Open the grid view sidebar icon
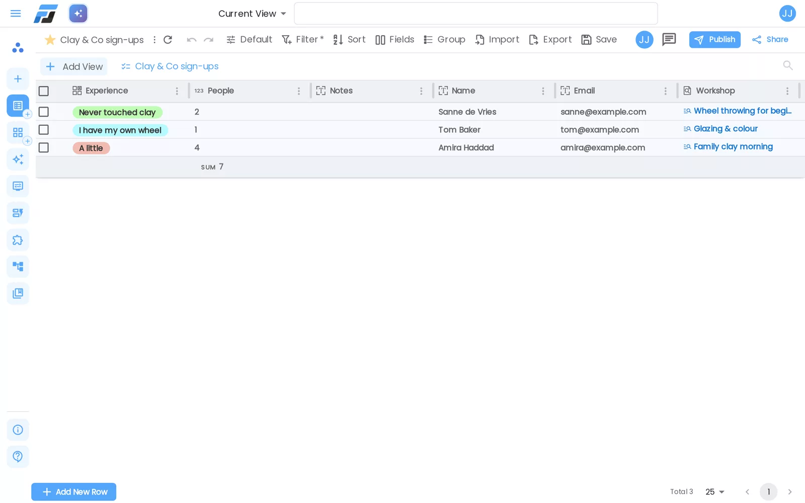Image resolution: width=805 pixels, height=503 pixels. tap(18, 132)
